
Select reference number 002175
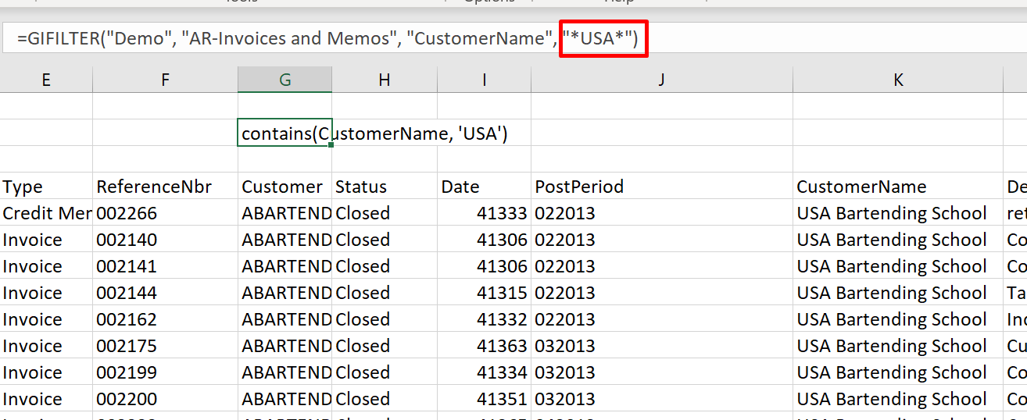165,346
